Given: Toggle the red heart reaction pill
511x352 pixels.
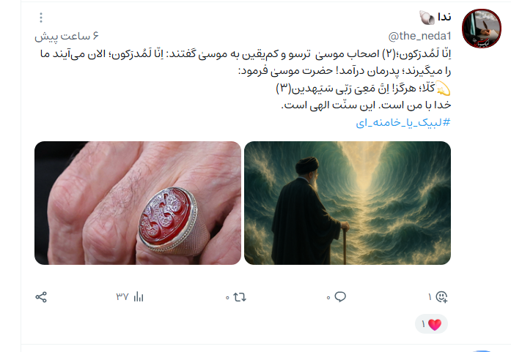Looking at the screenshot, I should [x=431, y=324].
